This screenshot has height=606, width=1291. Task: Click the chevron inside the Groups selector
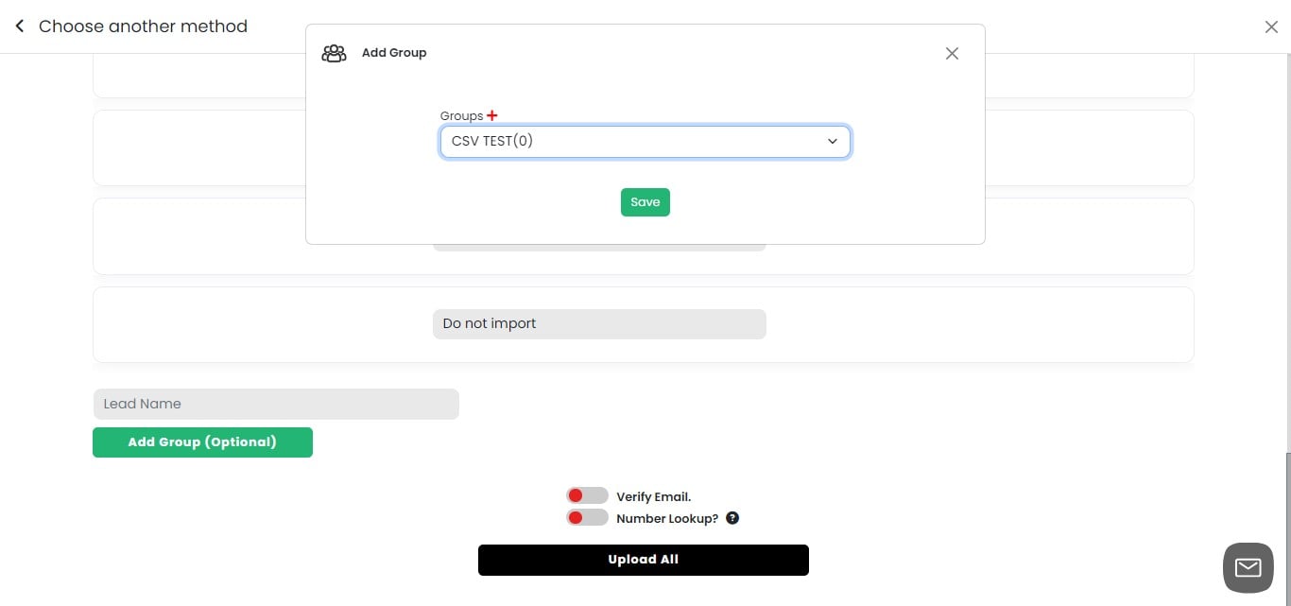(x=833, y=141)
